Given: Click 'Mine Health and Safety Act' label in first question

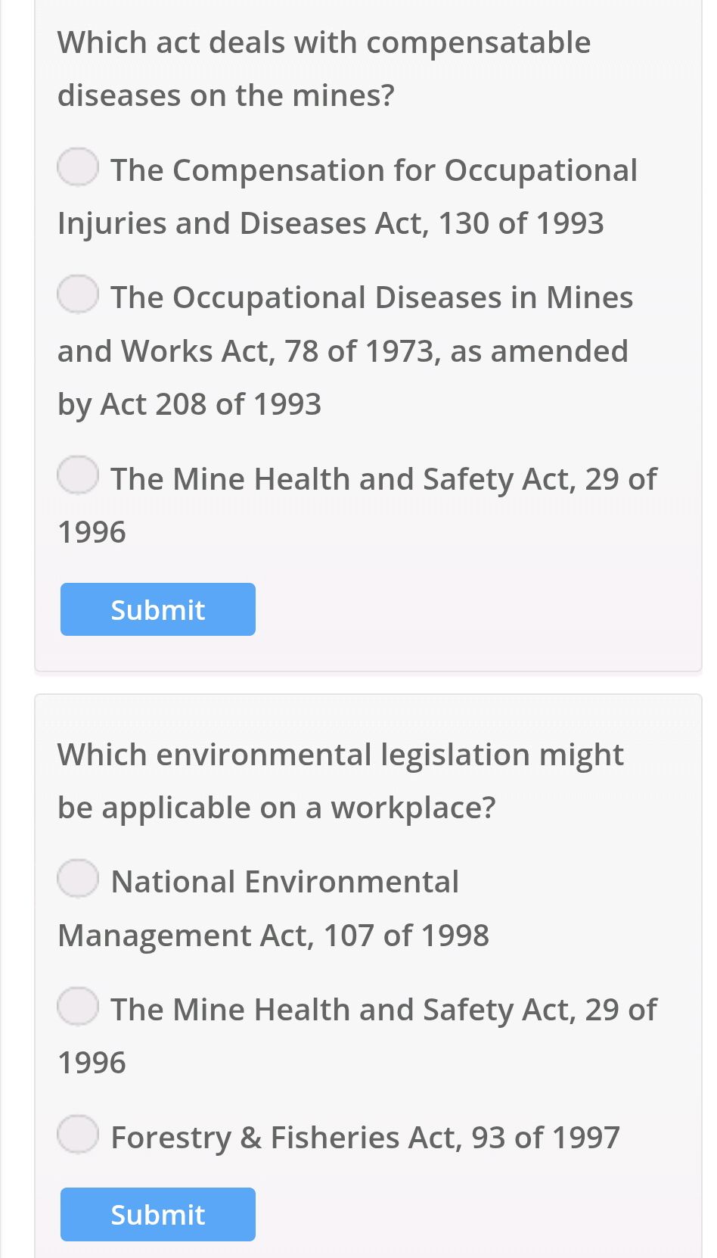Looking at the screenshot, I should [x=383, y=479].
